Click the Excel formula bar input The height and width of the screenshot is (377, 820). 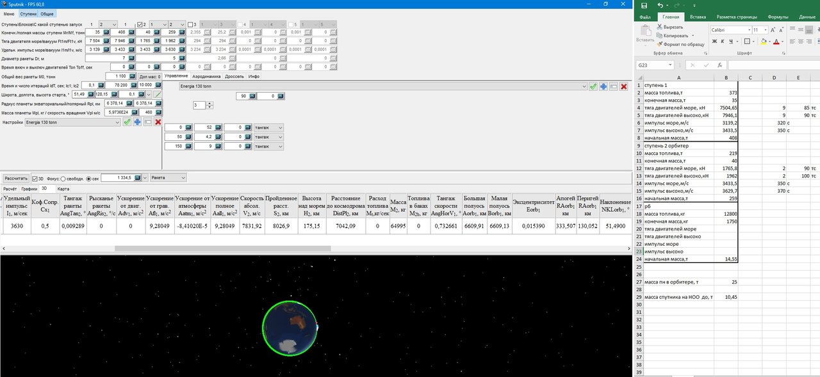[x=769, y=65]
